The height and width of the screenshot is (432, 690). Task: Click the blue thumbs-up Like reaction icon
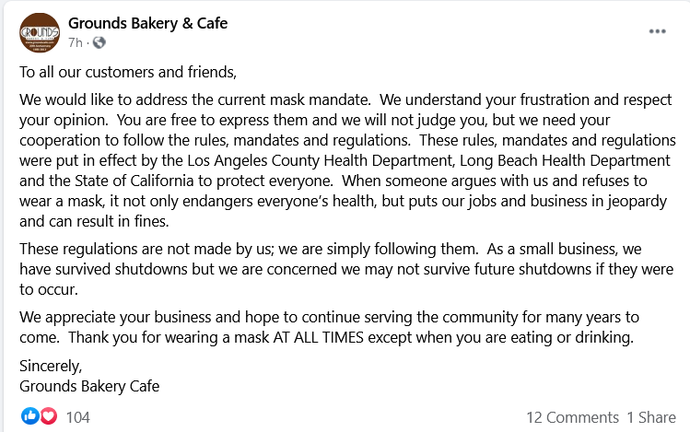pyautogui.click(x=29, y=416)
